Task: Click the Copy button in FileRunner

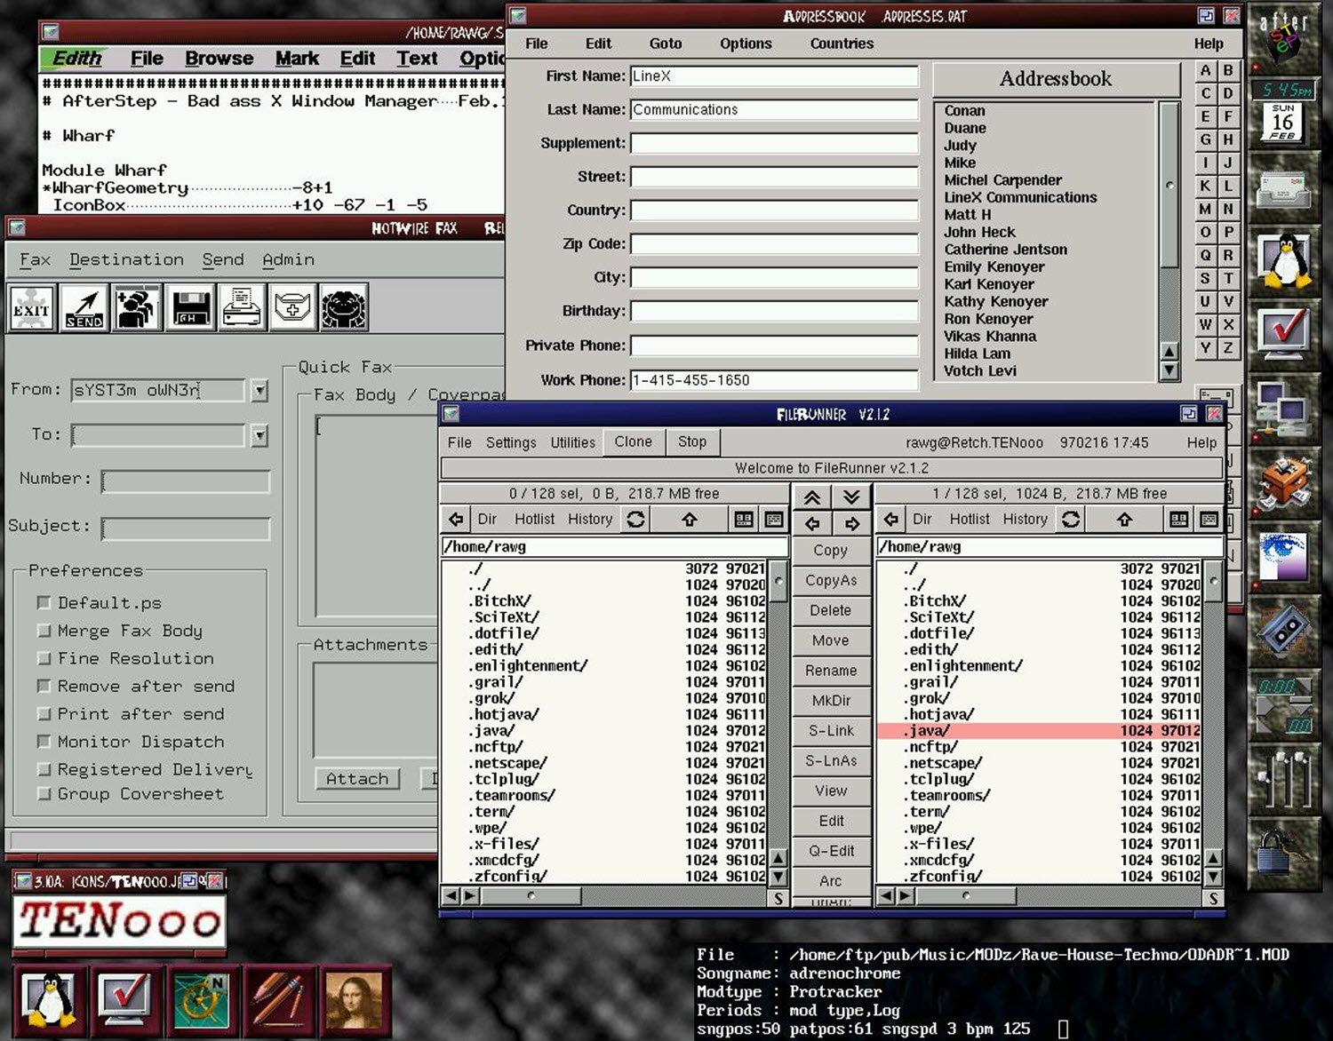Action: click(831, 550)
